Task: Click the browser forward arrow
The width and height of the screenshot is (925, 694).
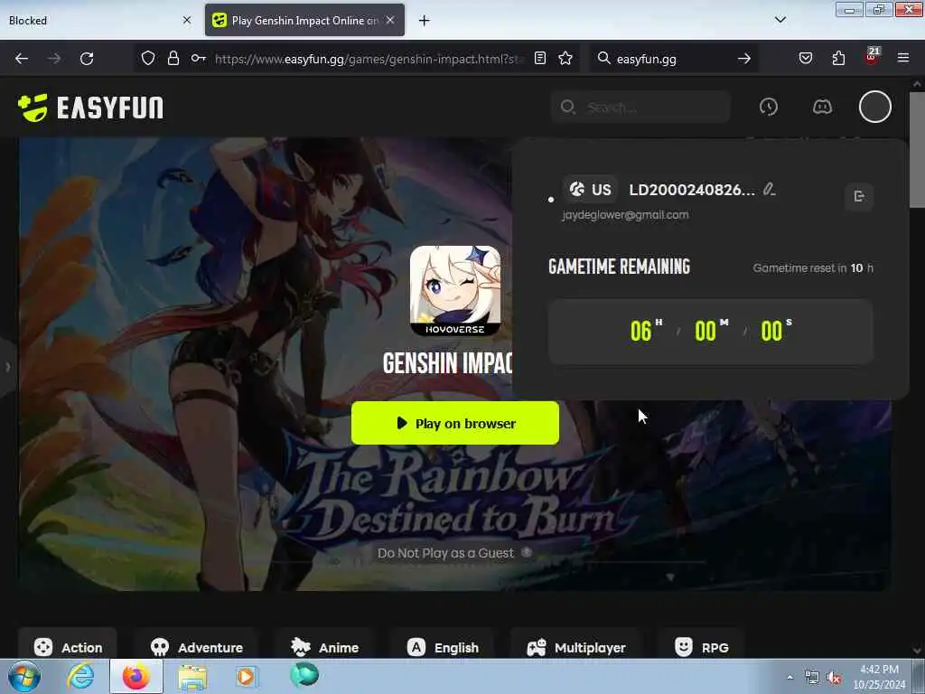Action: [x=54, y=59]
